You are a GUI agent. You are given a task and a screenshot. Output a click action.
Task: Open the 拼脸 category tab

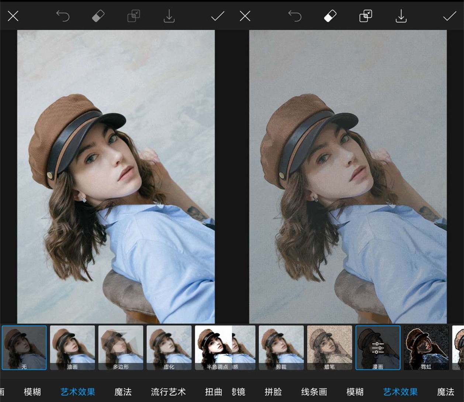pyautogui.click(x=273, y=392)
